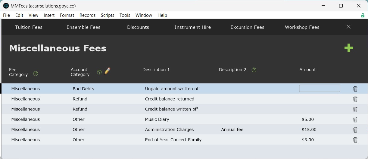This screenshot has height=159, width=368.
Task: Open the Tools menu
Action: (x=125, y=15)
